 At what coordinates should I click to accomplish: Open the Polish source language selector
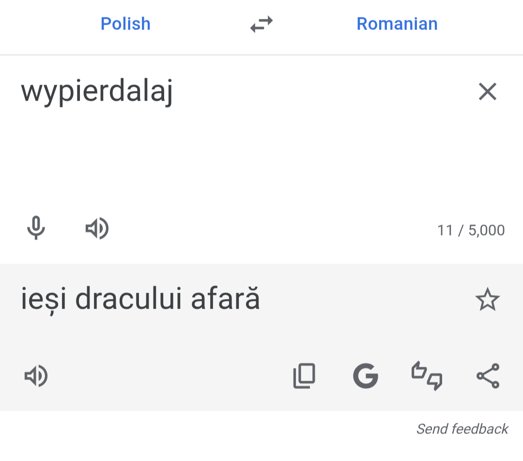(x=125, y=24)
